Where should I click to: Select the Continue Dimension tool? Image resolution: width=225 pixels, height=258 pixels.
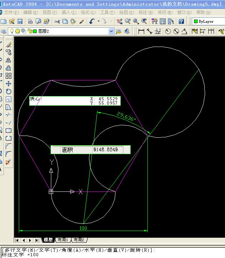(x=211, y=31)
